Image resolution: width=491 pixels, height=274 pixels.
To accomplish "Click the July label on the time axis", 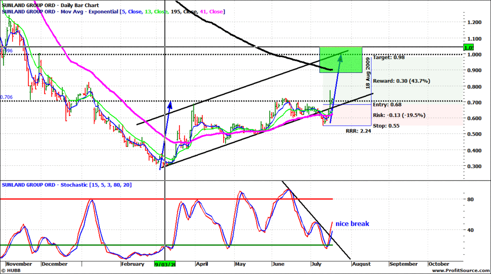I will pos(316,264).
